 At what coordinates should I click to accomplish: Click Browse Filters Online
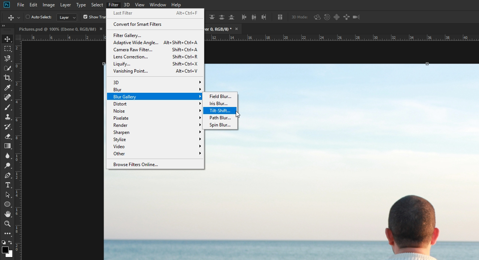coord(135,165)
